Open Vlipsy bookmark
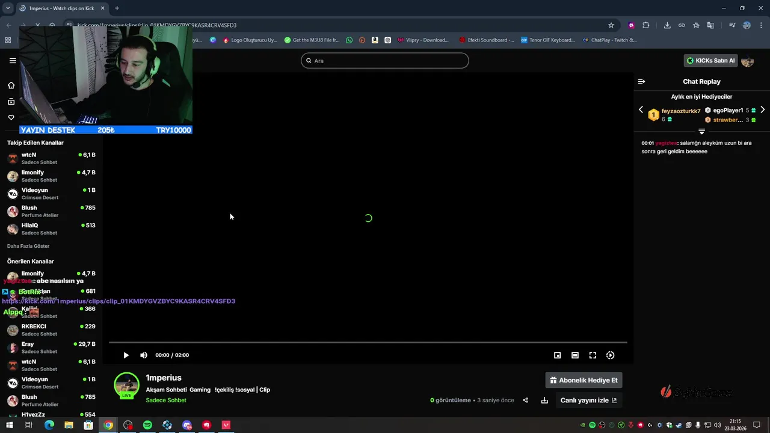Image resolution: width=770 pixels, height=433 pixels. tap(423, 40)
